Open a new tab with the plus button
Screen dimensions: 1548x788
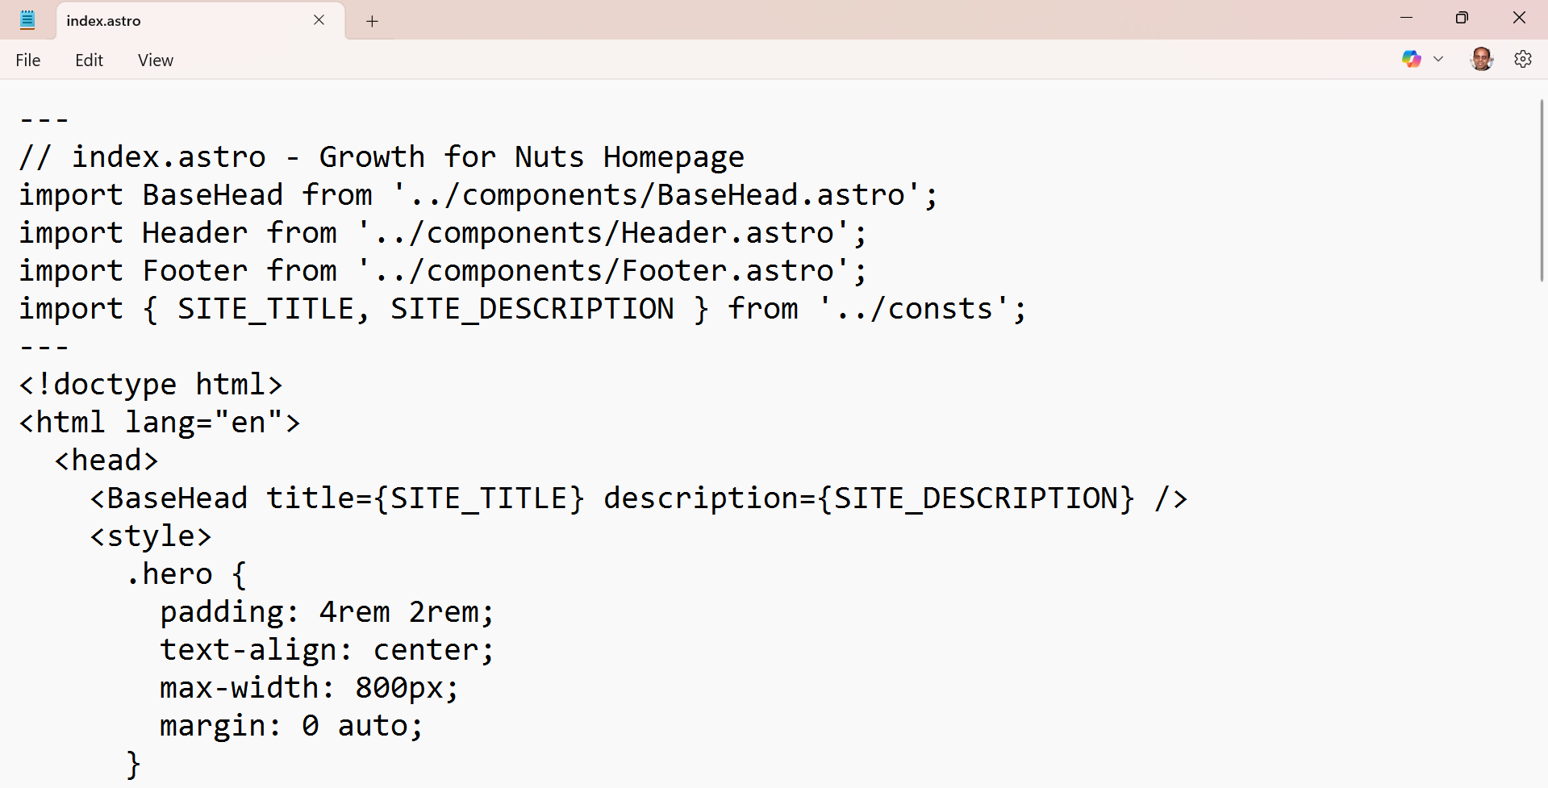371,21
